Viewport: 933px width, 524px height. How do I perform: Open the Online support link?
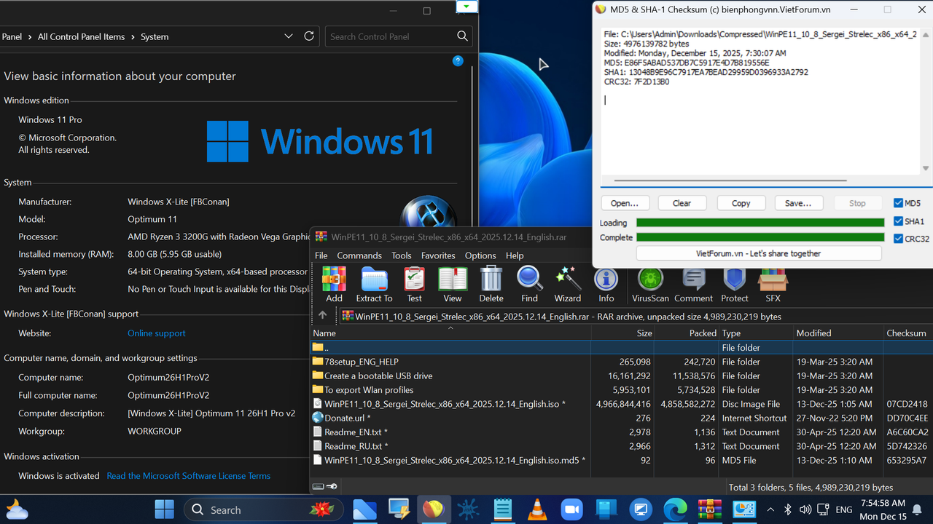(157, 333)
